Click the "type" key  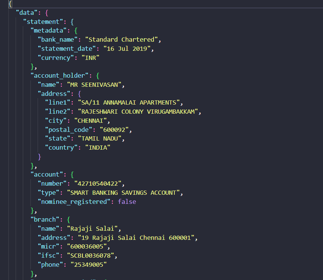pyautogui.click(x=49, y=193)
